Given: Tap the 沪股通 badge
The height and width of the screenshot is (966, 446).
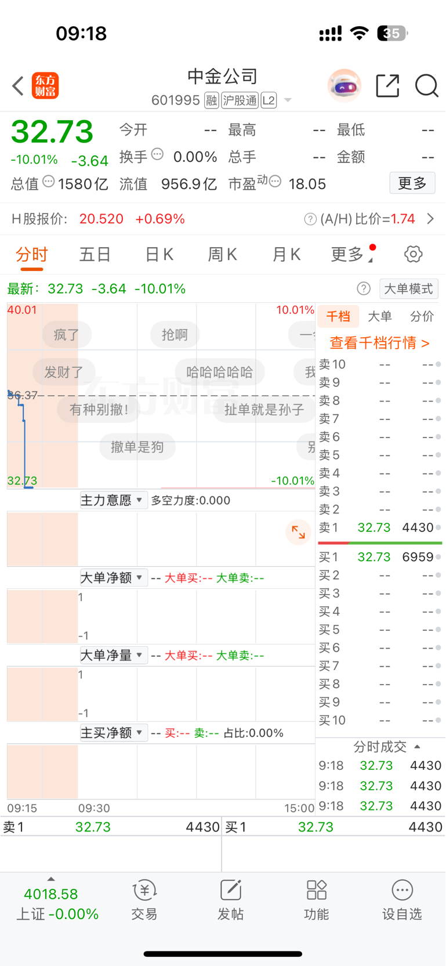Looking at the screenshot, I should 240,100.
